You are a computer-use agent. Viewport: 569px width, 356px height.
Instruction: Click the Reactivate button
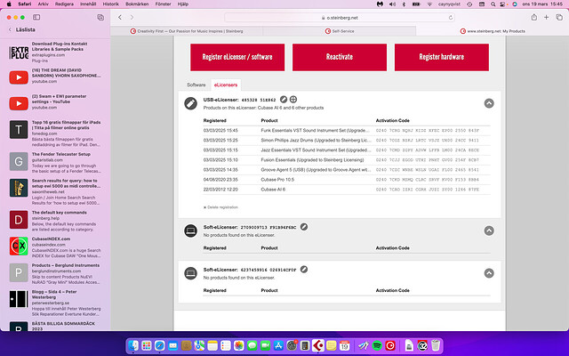click(340, 57)
